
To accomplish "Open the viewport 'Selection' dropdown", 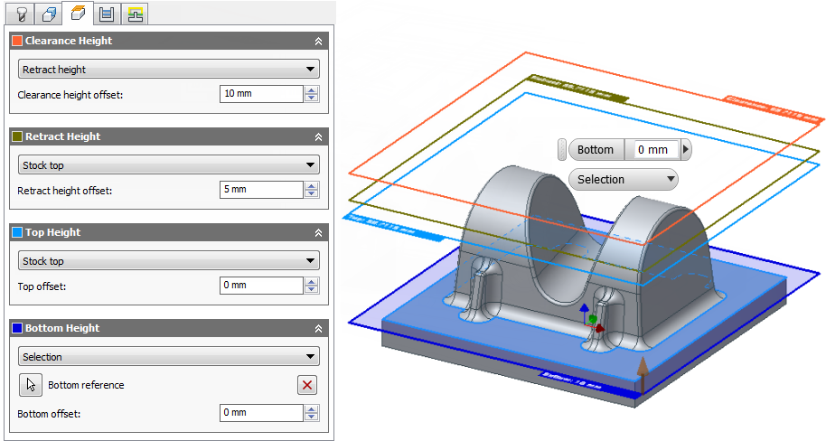I will click(624, 179).
